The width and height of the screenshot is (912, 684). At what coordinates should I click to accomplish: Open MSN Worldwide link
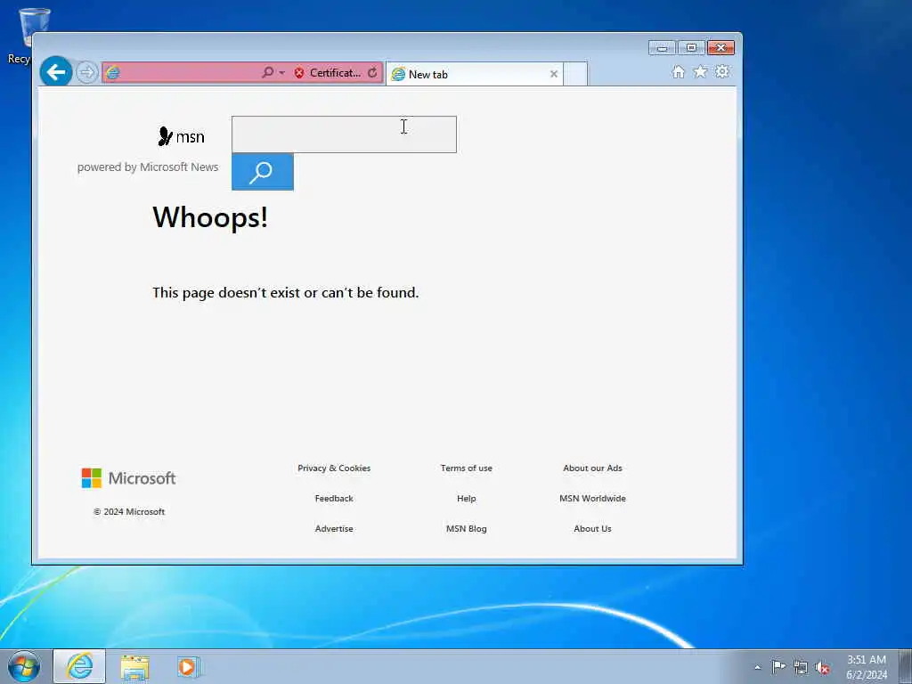pyautogui.click(x=592, y=499)
